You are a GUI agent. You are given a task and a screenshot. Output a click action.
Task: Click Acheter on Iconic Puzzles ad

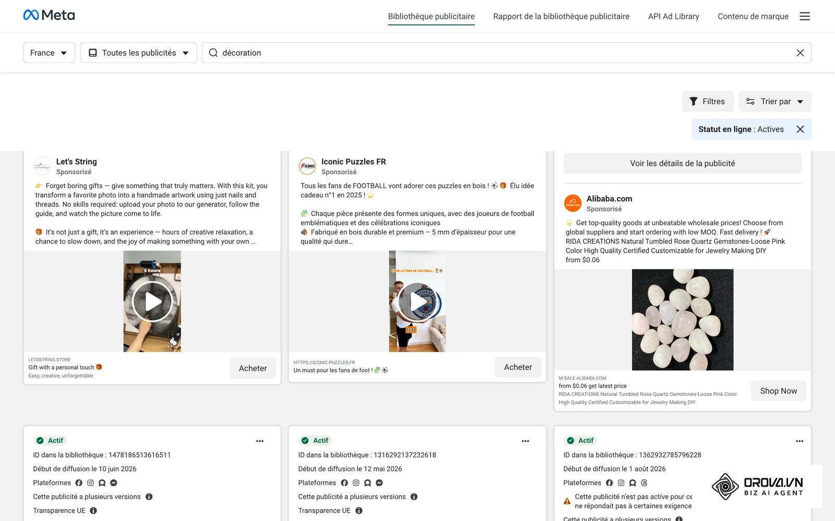(518, 367)
